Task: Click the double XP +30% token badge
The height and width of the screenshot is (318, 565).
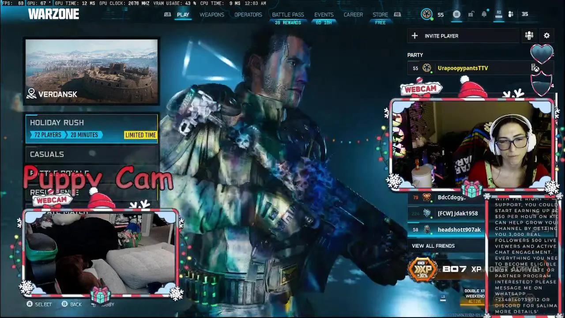Action: pyautogui.click(x=422, y=269)
